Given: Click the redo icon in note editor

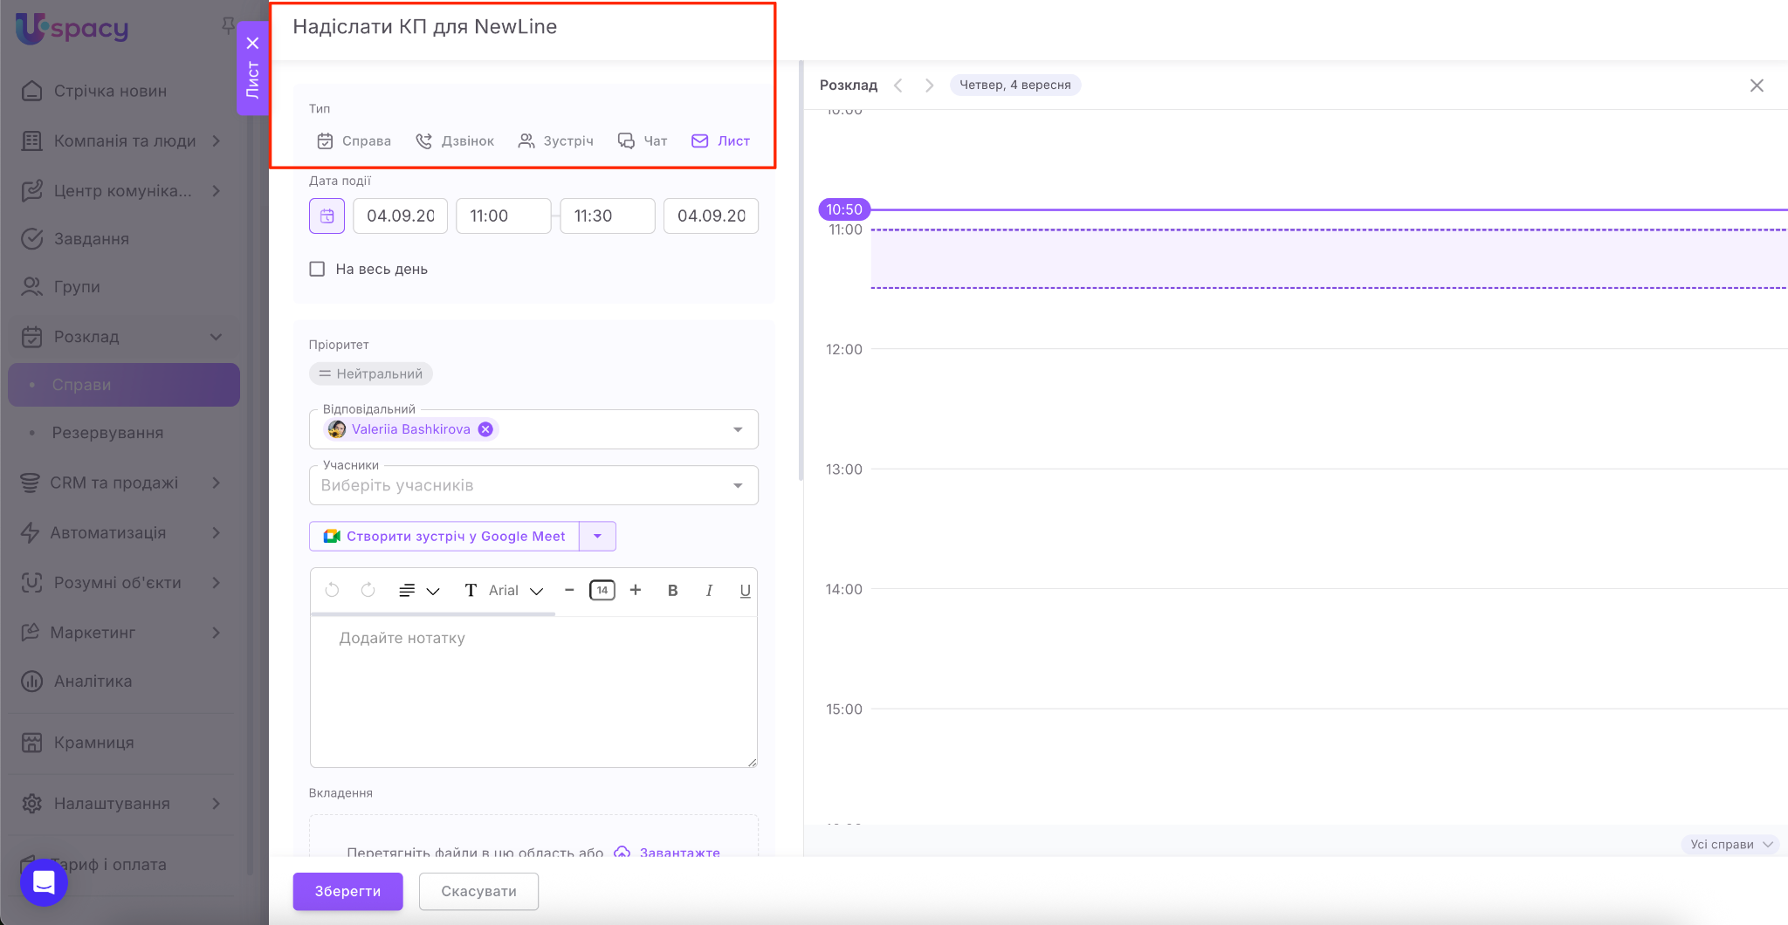Looking at the screenshot, I should point(368,590).
